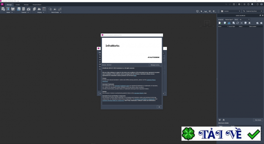Click the presentation monitor tool icon
Screen dimensions: 264x144
(x=197, y=12)
